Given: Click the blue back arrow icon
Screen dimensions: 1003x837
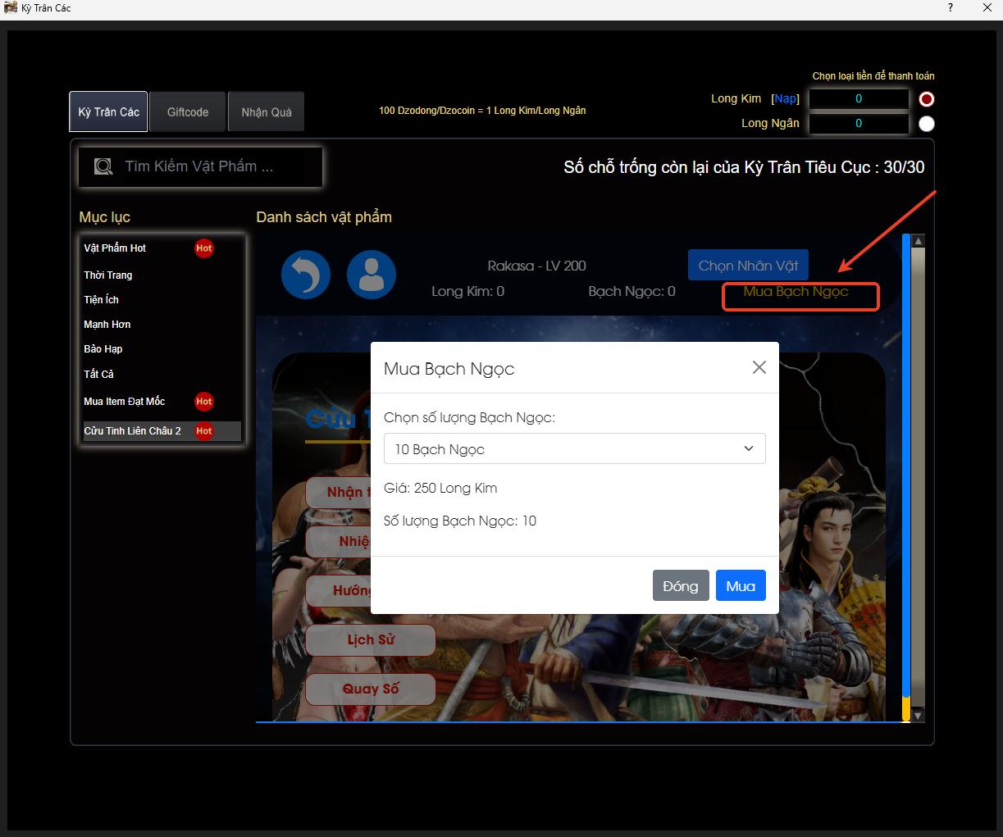Looking at the screenshot, I should tap(306, 275).
